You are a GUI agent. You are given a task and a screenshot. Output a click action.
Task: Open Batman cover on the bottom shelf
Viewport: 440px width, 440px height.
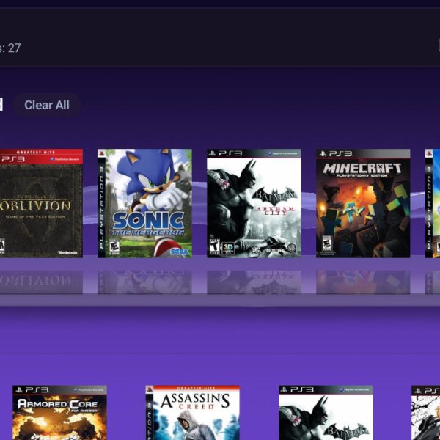(326, 413)
